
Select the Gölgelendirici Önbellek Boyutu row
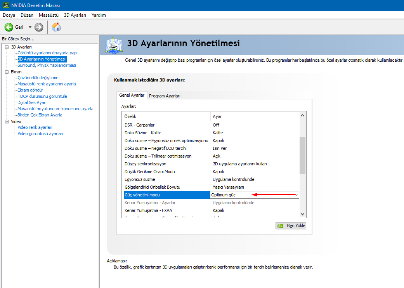click(211, 187)
